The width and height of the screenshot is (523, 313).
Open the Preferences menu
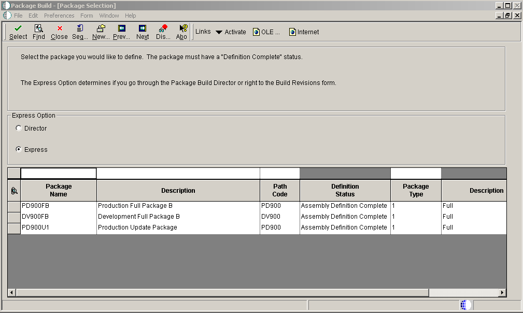coord(59,16)
